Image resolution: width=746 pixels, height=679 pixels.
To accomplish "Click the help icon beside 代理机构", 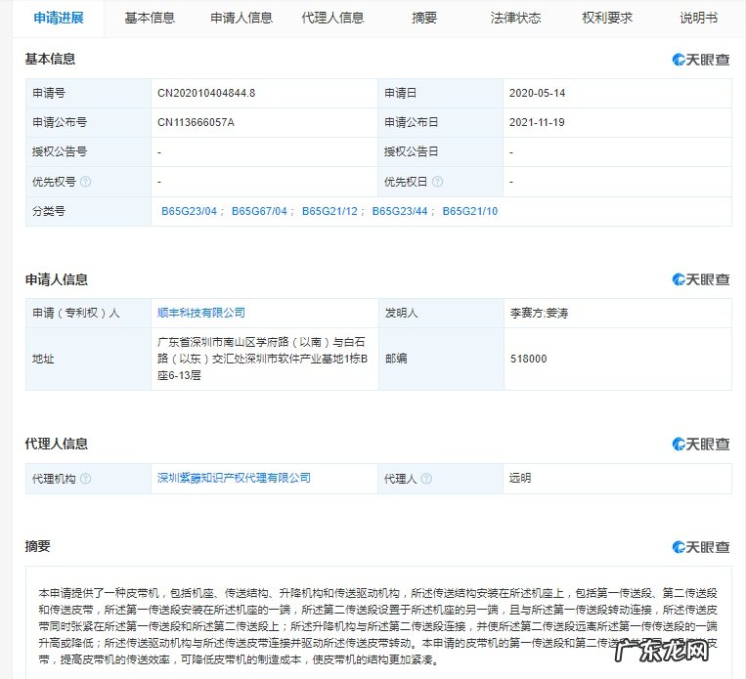I will (x=85, y=479).
